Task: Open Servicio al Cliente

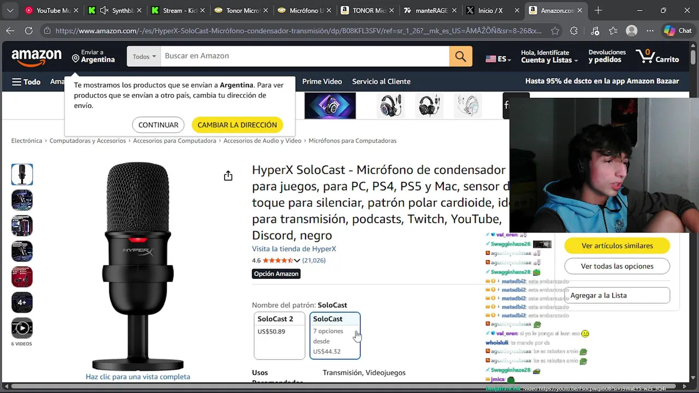Action: pyautogui.click(x=381, y=81)
